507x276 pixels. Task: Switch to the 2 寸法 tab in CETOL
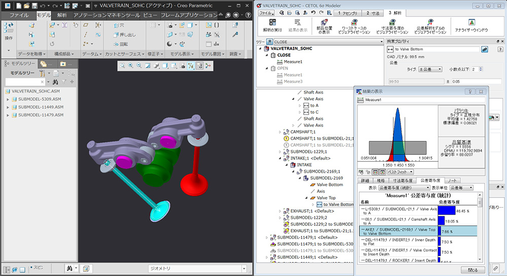tap(373, 13)
